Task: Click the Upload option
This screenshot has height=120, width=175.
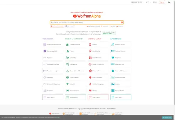Action: point(112,26)
